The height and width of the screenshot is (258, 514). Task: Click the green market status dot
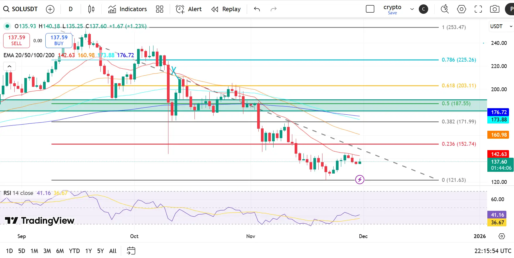(7, 26)
